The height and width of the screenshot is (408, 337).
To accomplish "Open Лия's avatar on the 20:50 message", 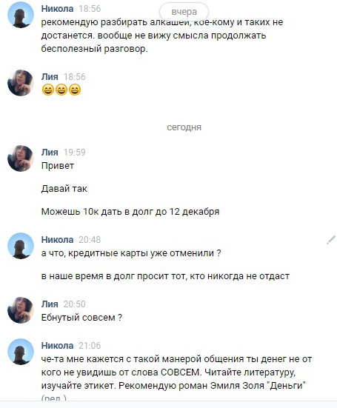I will [21, 310].
